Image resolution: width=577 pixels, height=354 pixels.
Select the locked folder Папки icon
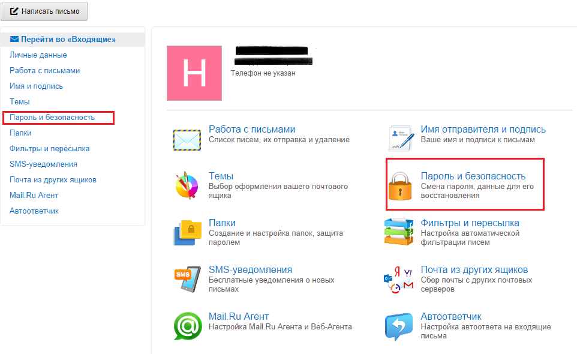187,232
